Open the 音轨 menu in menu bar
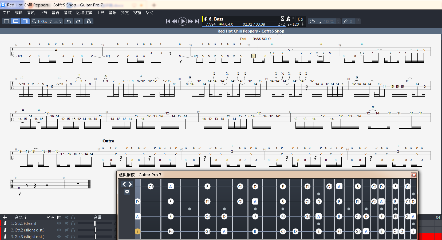The image size is (442, 240). coord(31,13)
